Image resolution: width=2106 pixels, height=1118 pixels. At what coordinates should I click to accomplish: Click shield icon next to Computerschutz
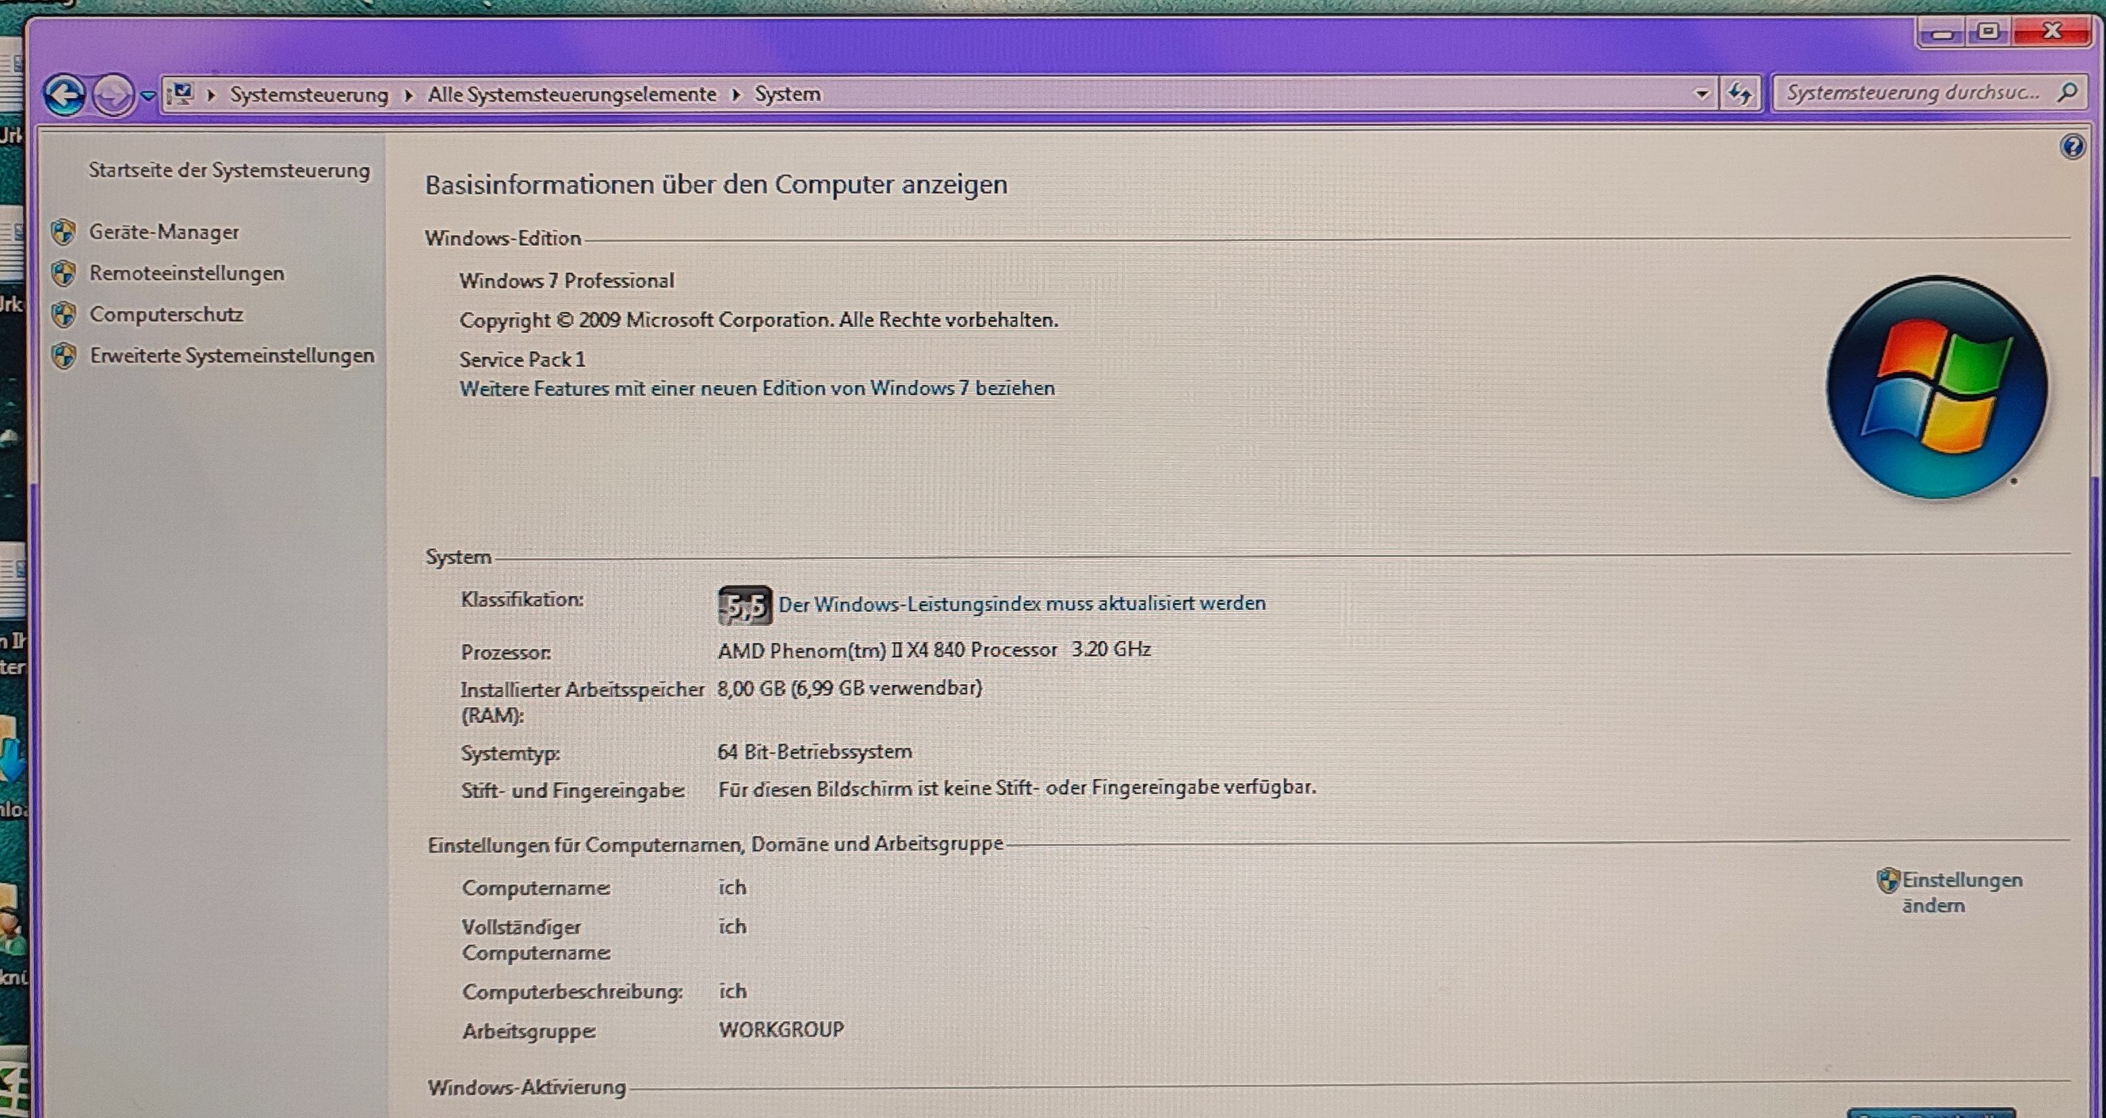click(x=64, y=315)
